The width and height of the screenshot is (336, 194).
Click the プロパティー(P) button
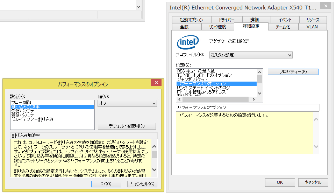click(x=293, y=71)
